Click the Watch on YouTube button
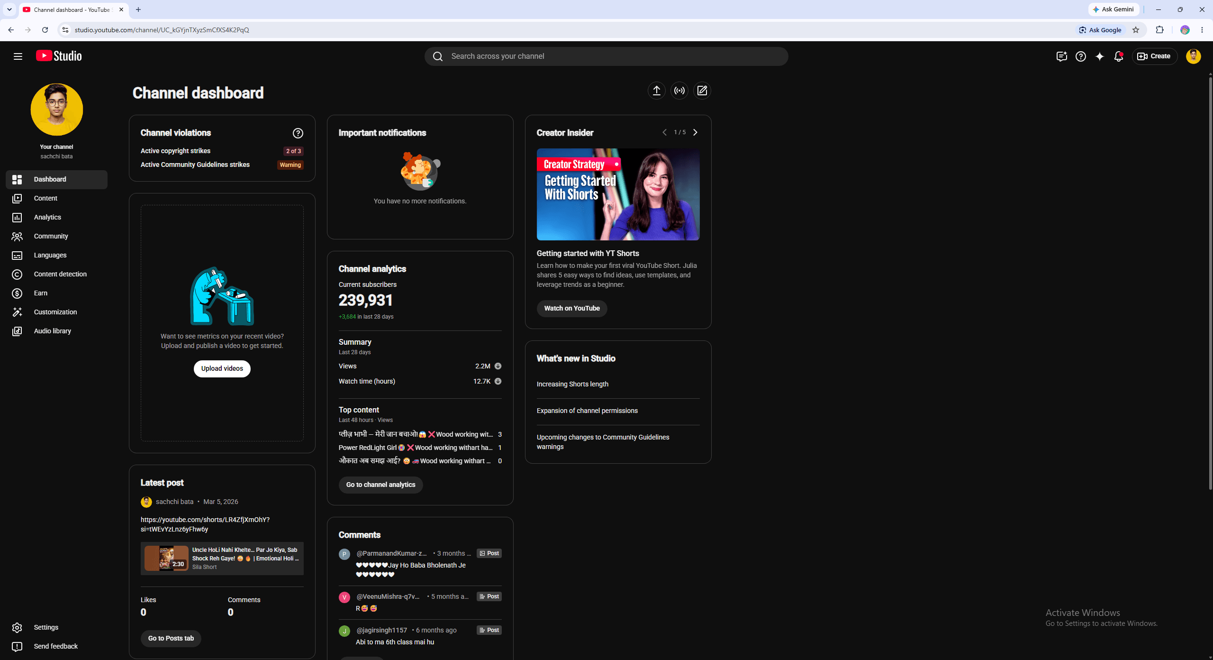The width and height of the screenshot is (1213, 660). [572, 309]
